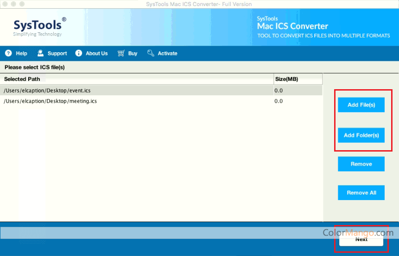Click the Selected Path column header

22,79
